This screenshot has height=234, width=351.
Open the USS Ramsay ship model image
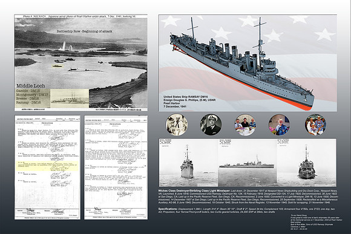(248, 63)
